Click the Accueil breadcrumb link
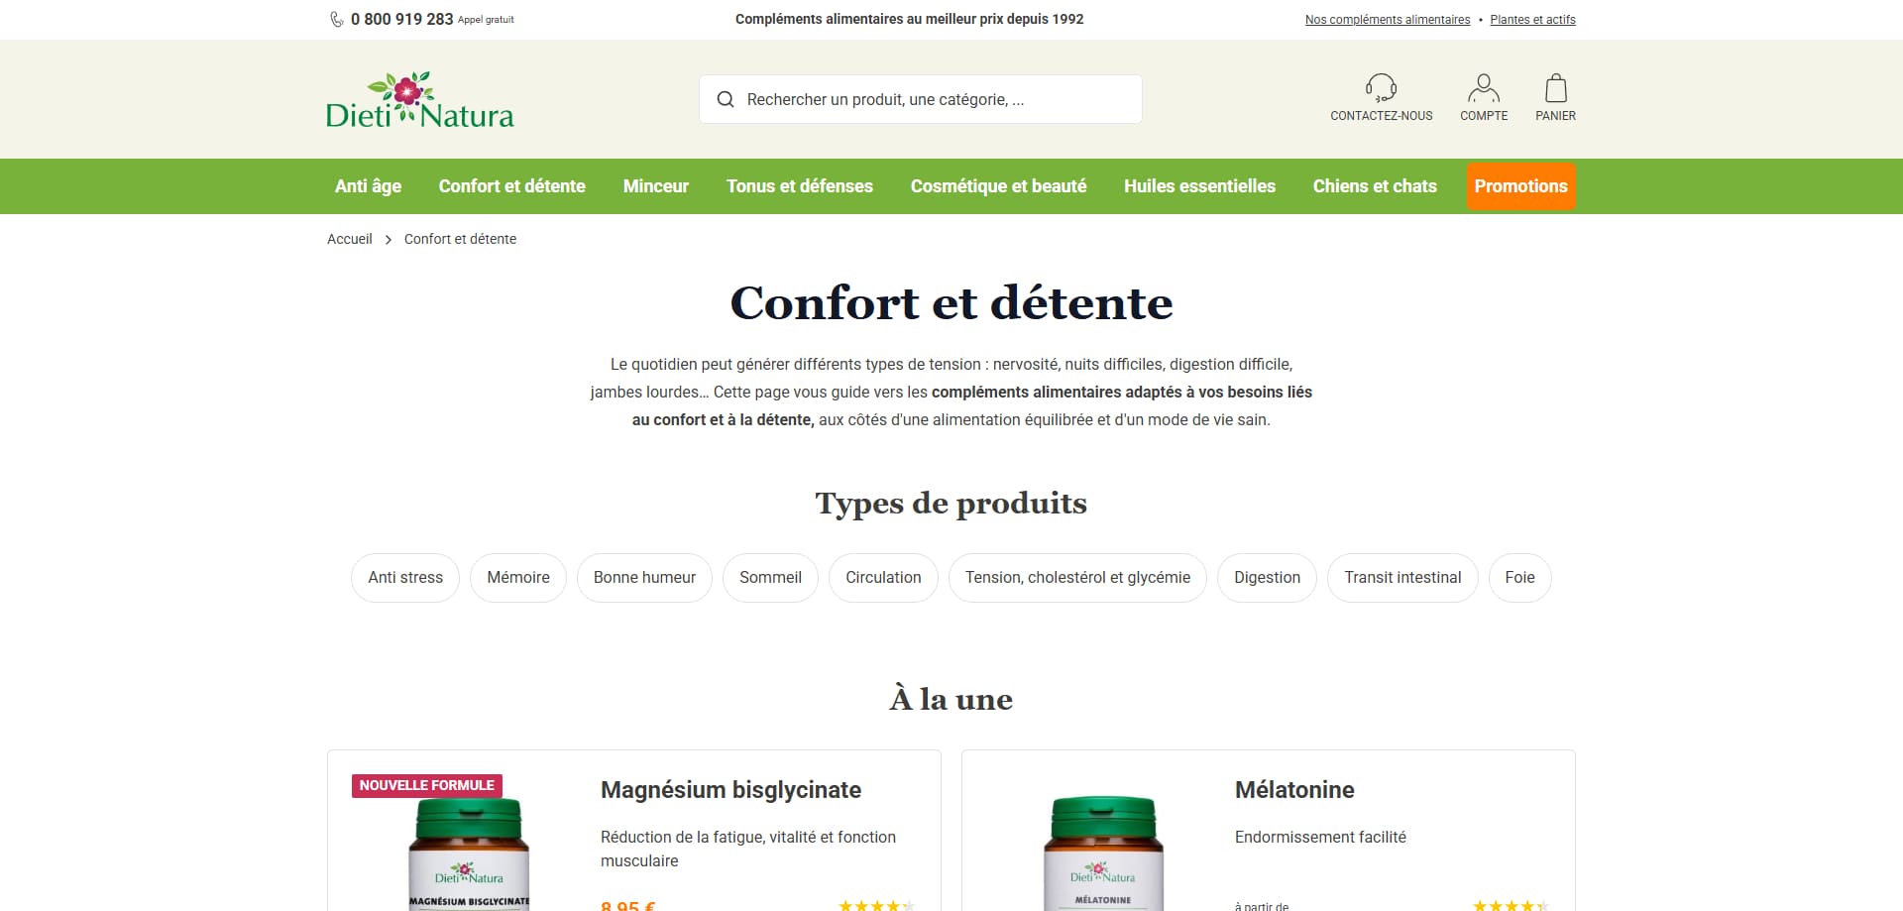Screen dimensions: 1903x911 [350, 239]
